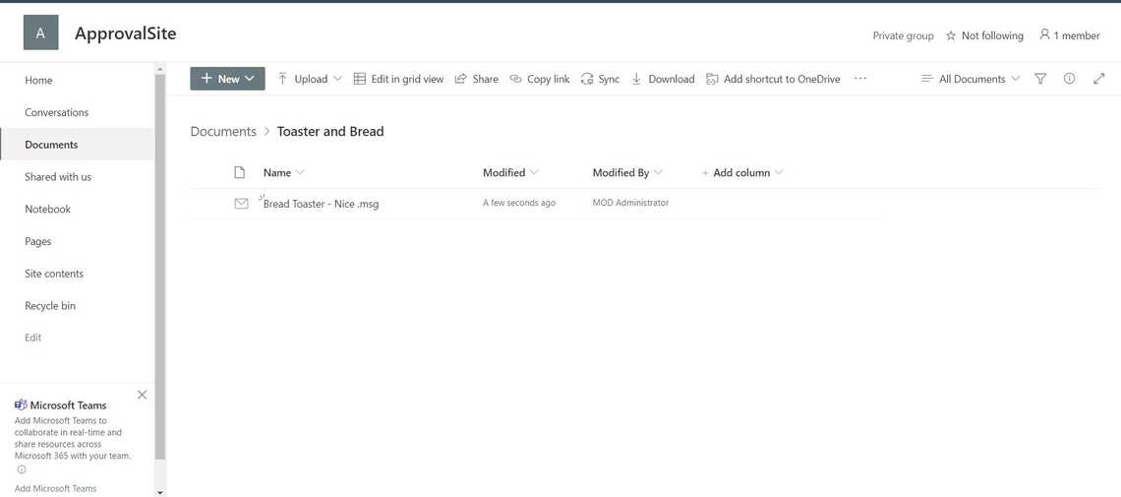The width and height of the screenshot is (1121, 497).
Task: Click the Add Microsoft Teams link
Action: point(55,488)
